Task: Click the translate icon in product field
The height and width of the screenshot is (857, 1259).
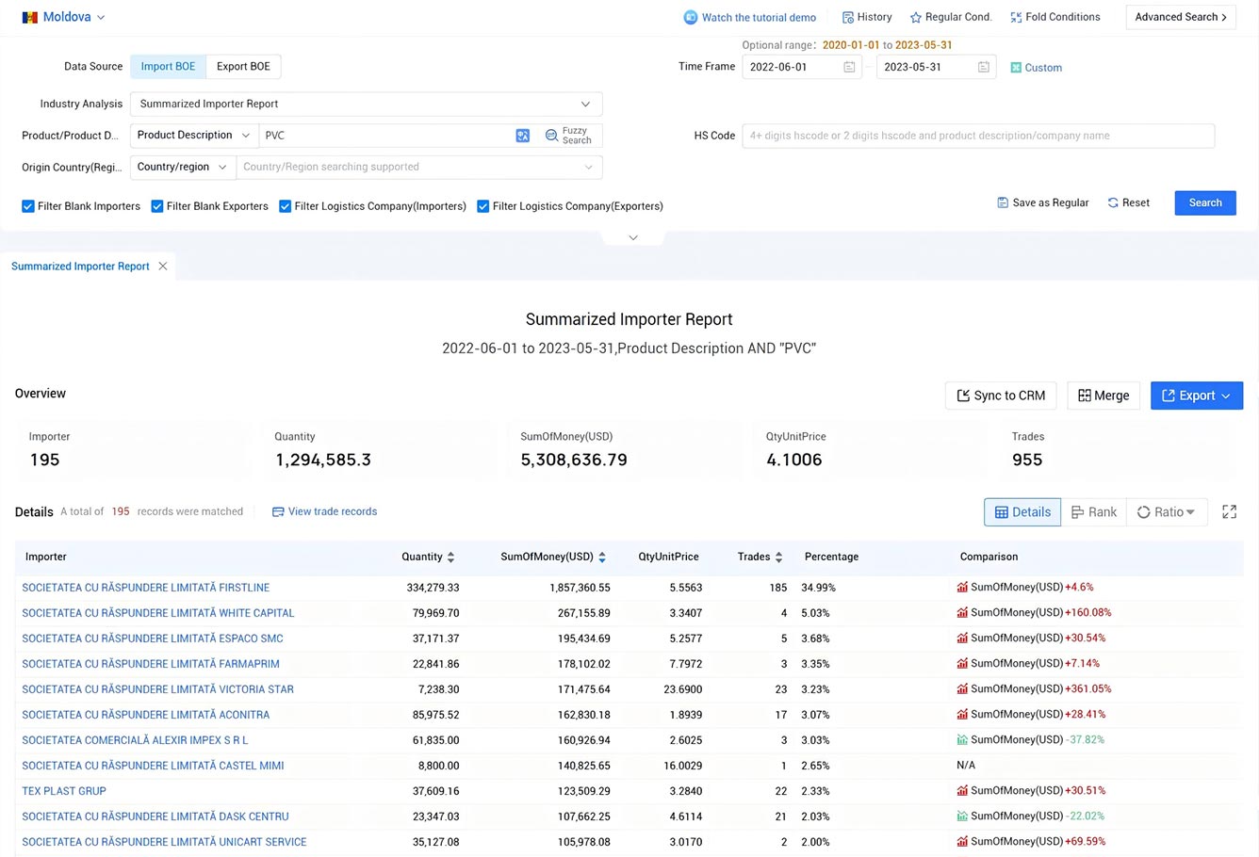Action: click(x=523, y=136)
